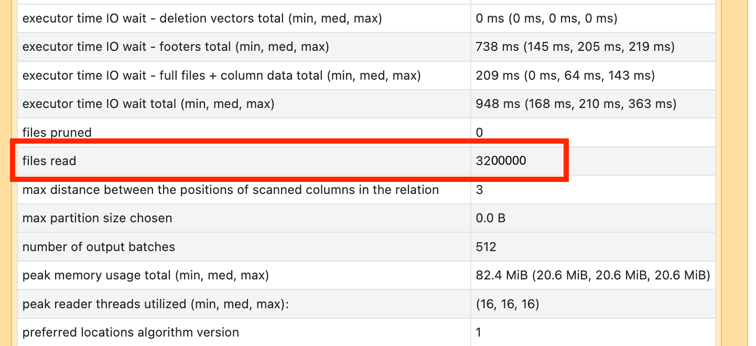This screenshot has height=346, width=756.
Task: Select the 209 ms column data value
Action: click(565, 75)
